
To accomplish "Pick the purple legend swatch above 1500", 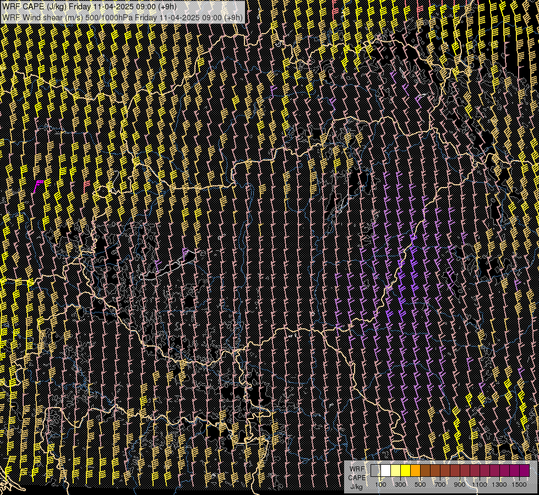I will coord(525,471).
